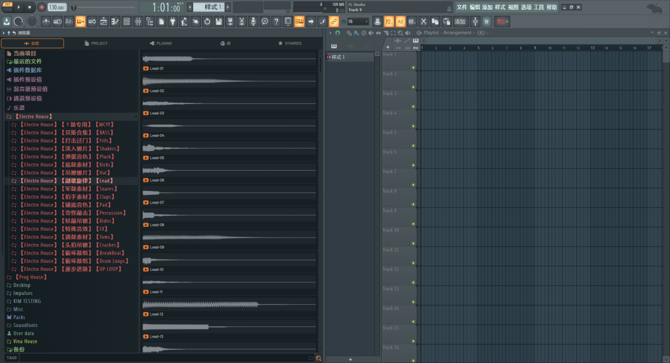Image resolution: width=670 pixels, height=363 pixels.
Task: Click the 130.000 tempo field
Action: pyautogui.click(x=56, y=7)
